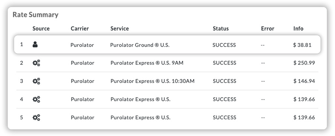Viewport: 335px width, 136px height.
Task: Click the Carrier column header
Action: pyautogui.click(x=80, y=29)
